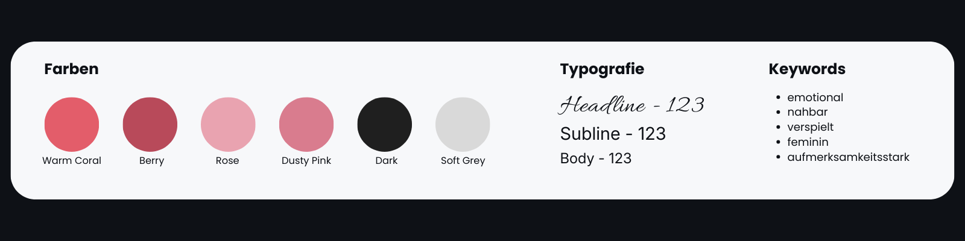Click the Dark black color circle

click(x=385, y=124)
